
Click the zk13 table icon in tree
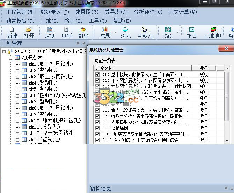(x=24, y=140)
